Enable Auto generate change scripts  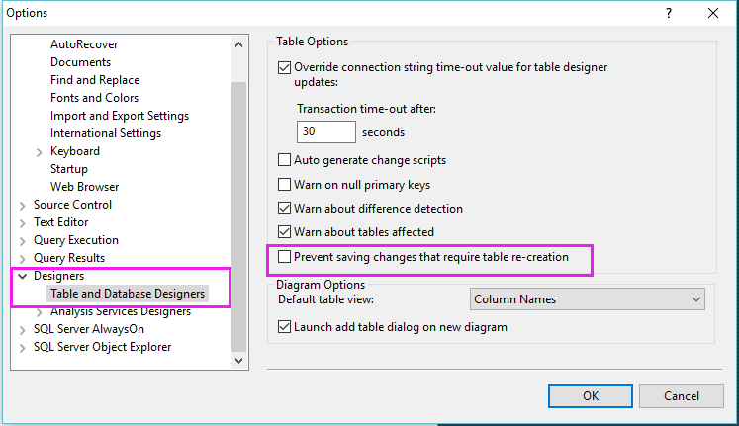click(x=285, y=160)
